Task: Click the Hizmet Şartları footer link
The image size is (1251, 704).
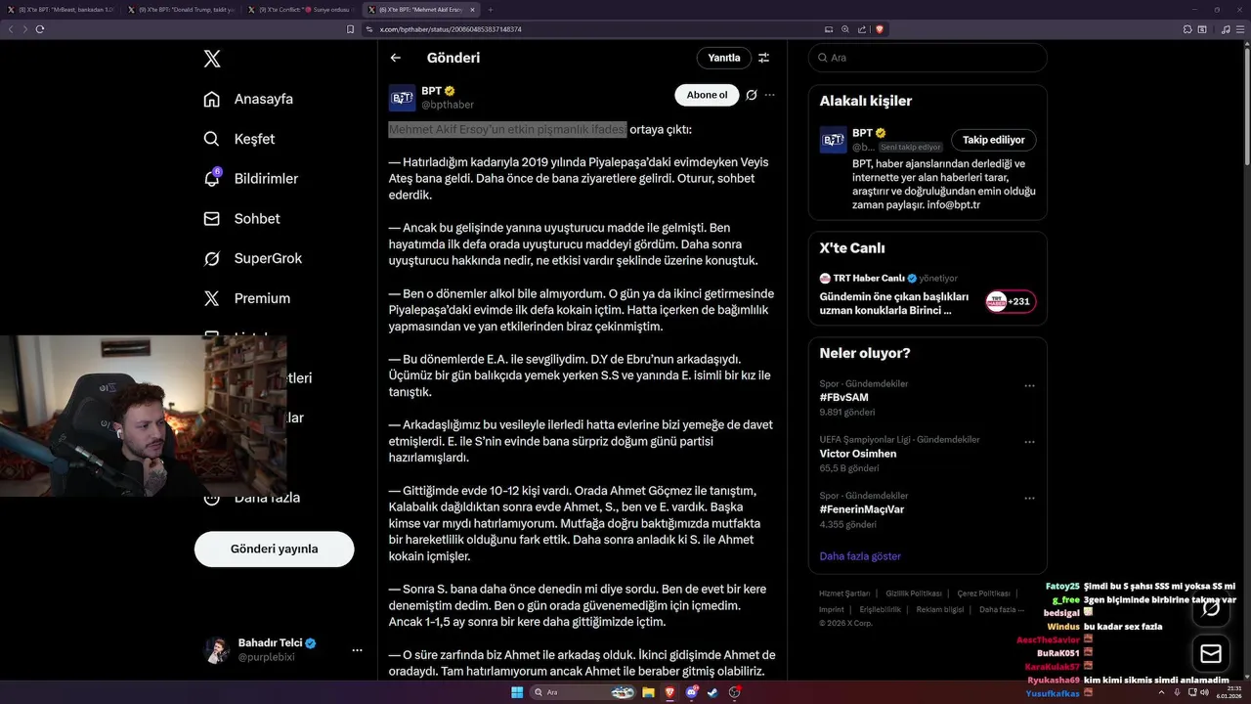Action: point(844,594)
